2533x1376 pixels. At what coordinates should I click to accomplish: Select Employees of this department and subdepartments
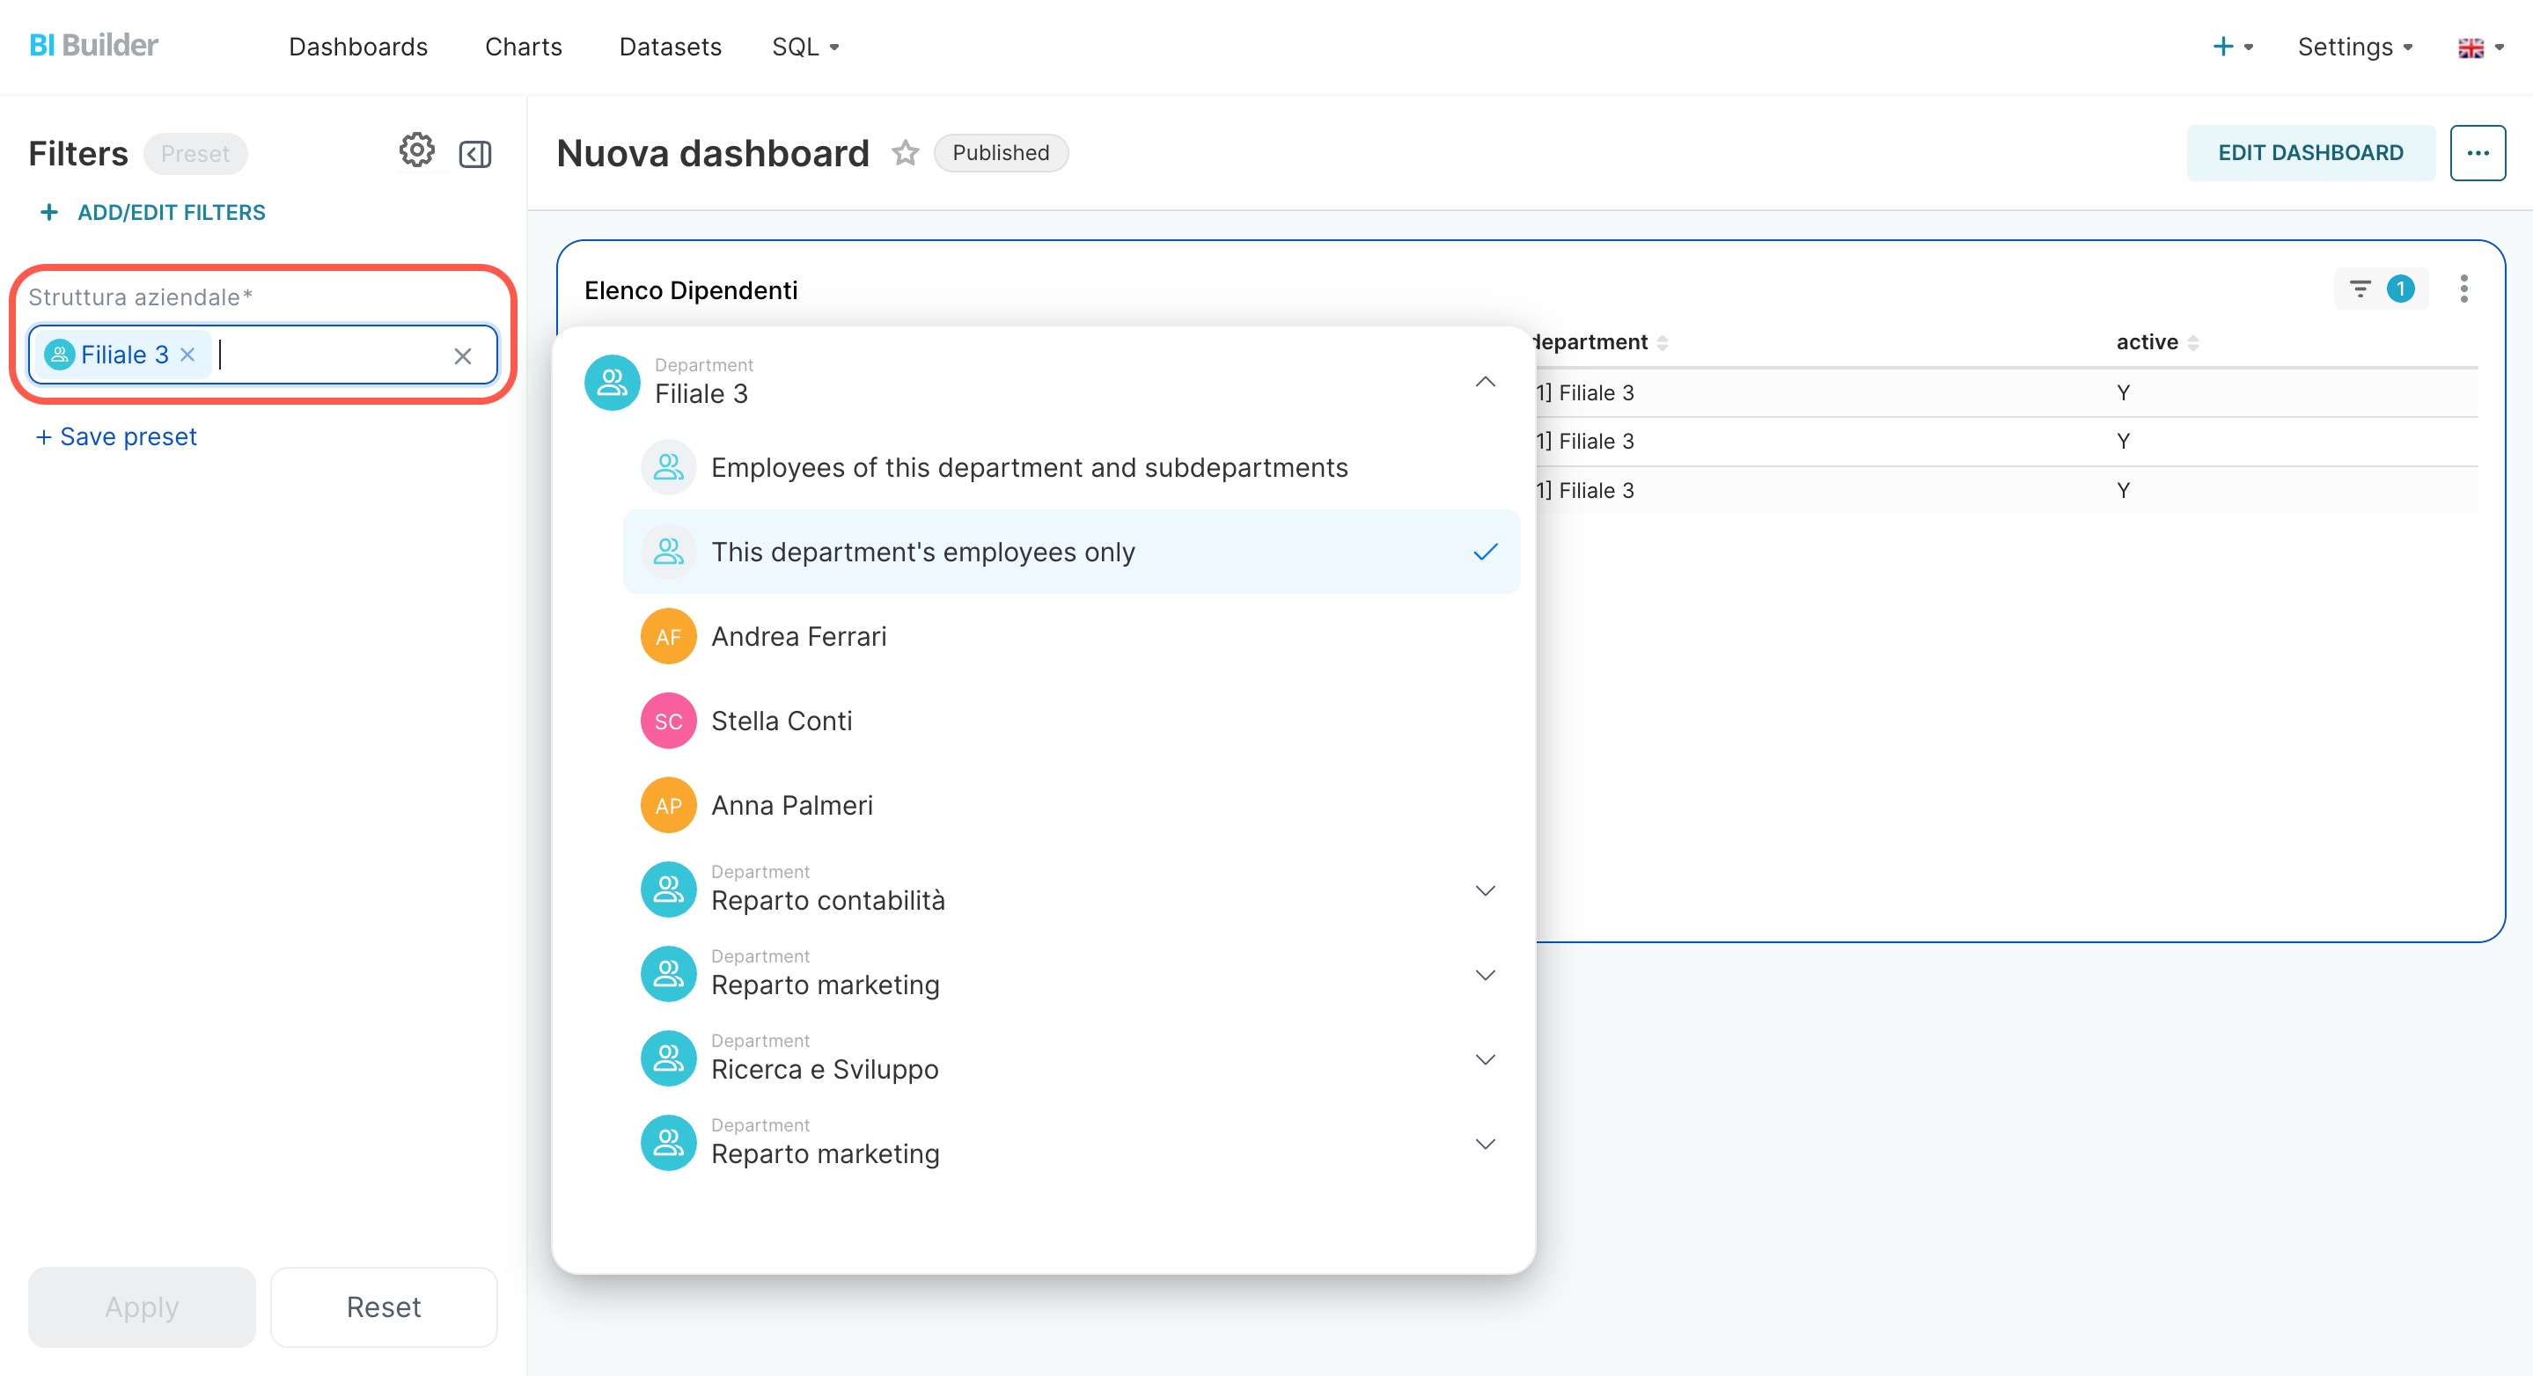tap(1028, 468)
